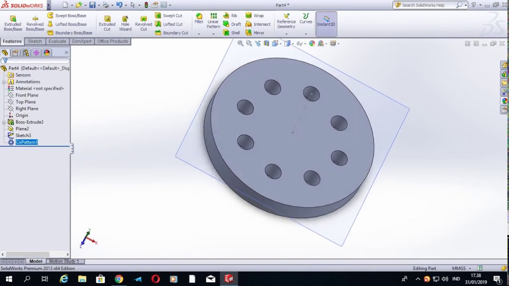Open Google Chrome from the taskbar
509x286 pixels.
(x=119, y=279)
